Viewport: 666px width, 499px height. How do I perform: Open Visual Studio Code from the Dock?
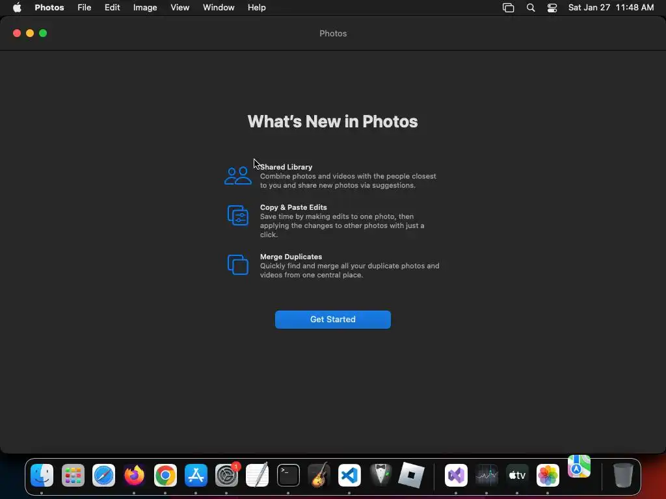(x=349, y=475)
